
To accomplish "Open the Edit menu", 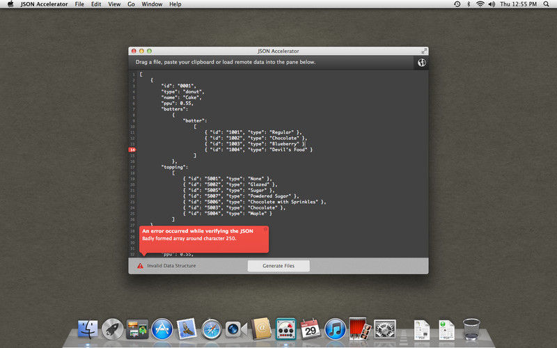I will click(x=96, y=4).
